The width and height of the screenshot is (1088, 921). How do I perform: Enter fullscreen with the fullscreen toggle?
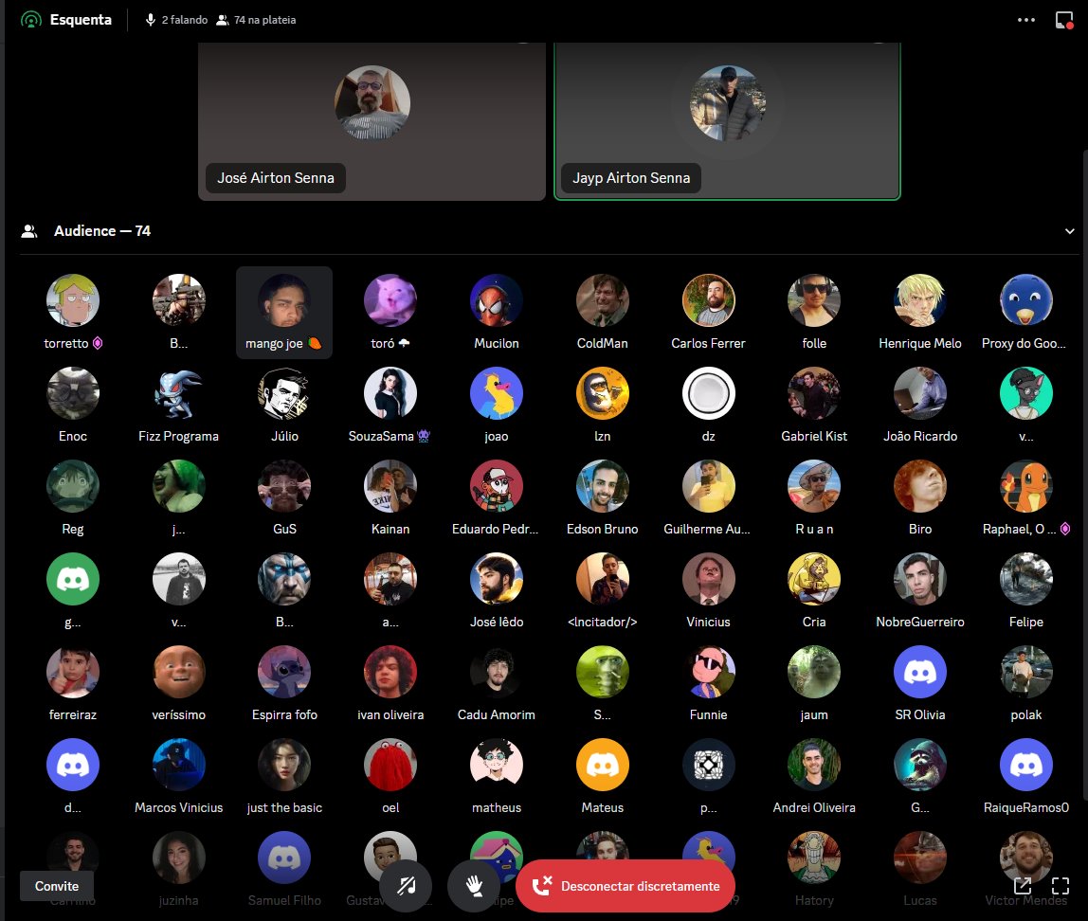(1061, 886)
